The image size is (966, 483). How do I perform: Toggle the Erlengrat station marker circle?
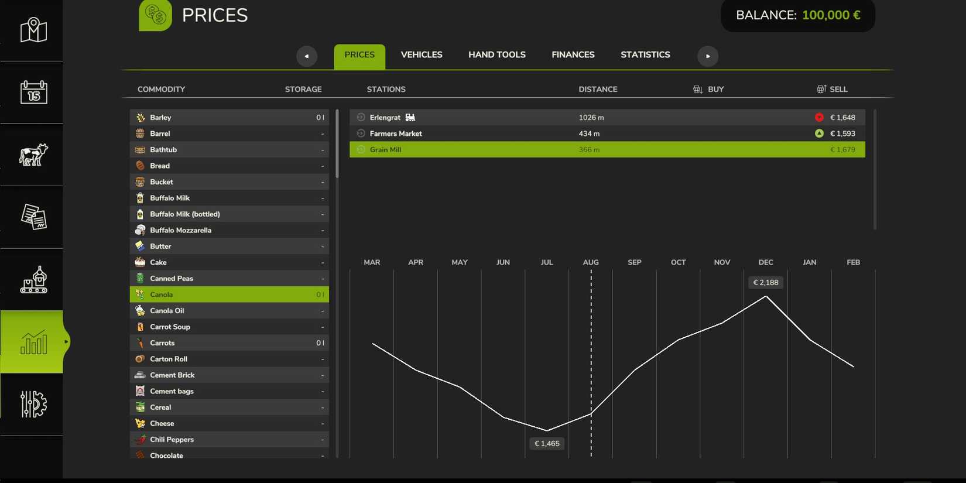pyautogui.click(x=361, y=118)
